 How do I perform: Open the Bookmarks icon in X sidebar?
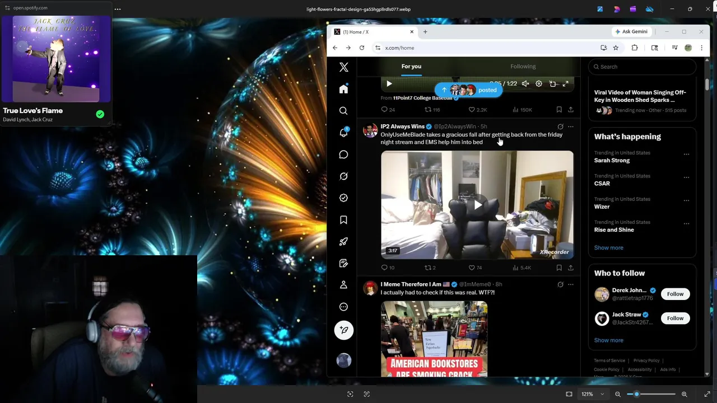coord(343,220)
